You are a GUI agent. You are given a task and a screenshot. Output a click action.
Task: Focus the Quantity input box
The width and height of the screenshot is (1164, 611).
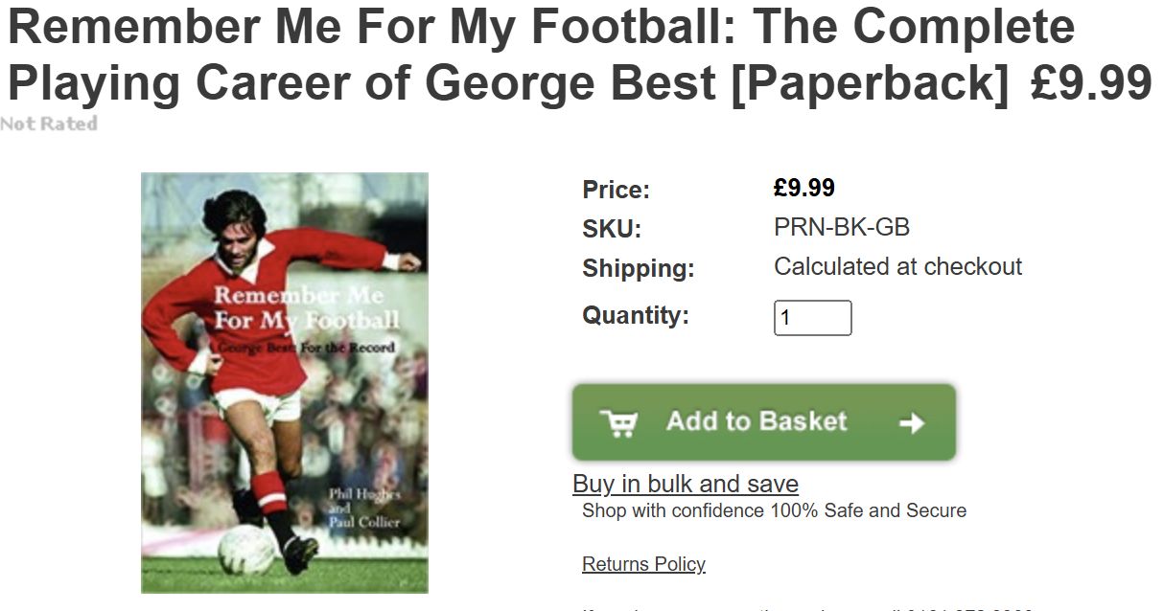point(812,318)
